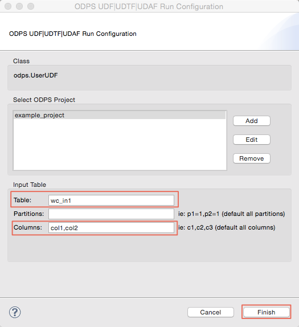Edit the selected ODPS project
Image resolution: width=299 pixels, height=327 pixels.
click(252, 140)
